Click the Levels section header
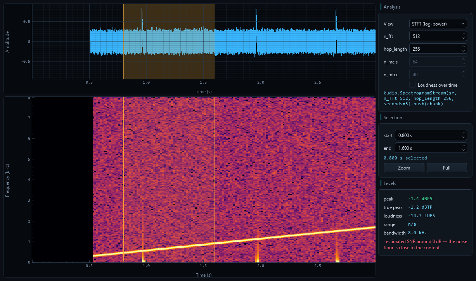The image size is (476, 281). (389, 183)
